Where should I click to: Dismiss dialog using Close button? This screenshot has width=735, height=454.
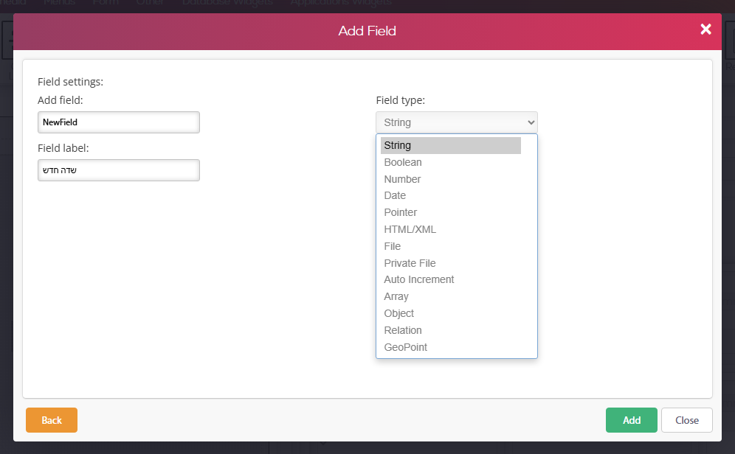pyautogui.click(x=687, y=420)
